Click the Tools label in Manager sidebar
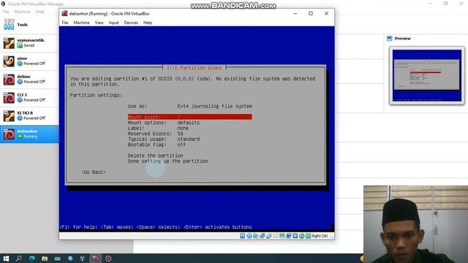The image size is (468, 263). tap(23, 25)
